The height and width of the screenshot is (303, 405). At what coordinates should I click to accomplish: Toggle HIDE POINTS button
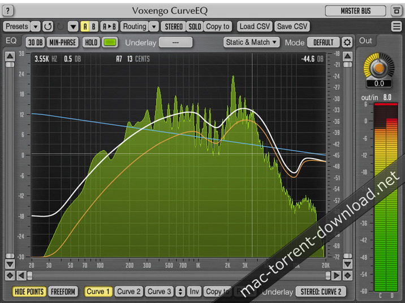click(29, 292)
